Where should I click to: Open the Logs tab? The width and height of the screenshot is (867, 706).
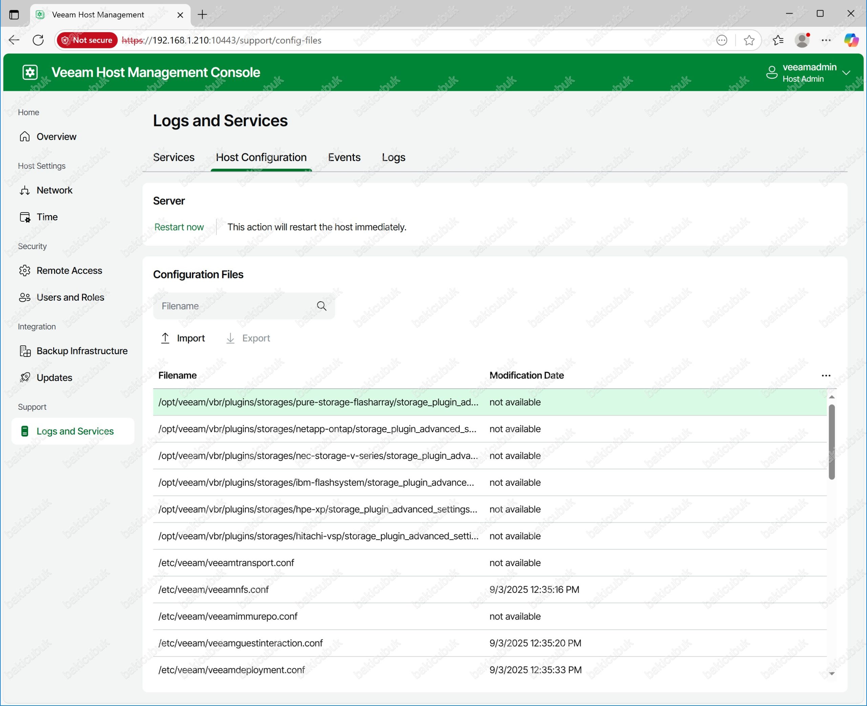[393, 157]
